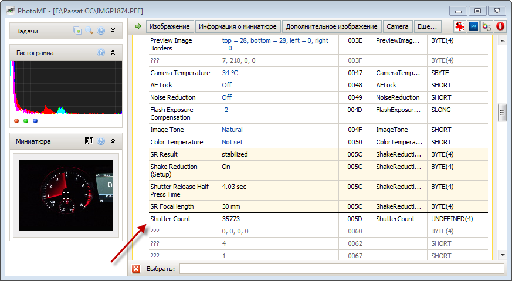The height and width of the screenshot is (281, 512).
Task: Select the SR Focal length label
Action: pos(172,206)
